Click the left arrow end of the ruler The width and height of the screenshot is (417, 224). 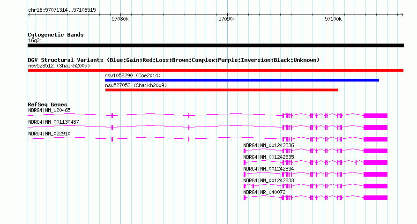pyautogui.click(x=29, y=15)
